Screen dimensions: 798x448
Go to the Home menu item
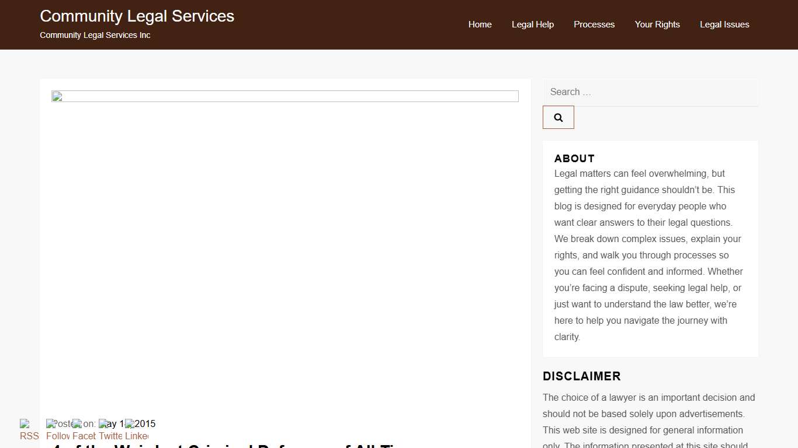pyautogui.click(x=480, y=24)
